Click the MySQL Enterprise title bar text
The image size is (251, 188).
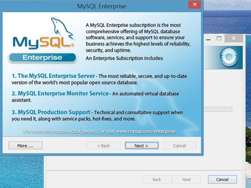click(x=102, y=6)
